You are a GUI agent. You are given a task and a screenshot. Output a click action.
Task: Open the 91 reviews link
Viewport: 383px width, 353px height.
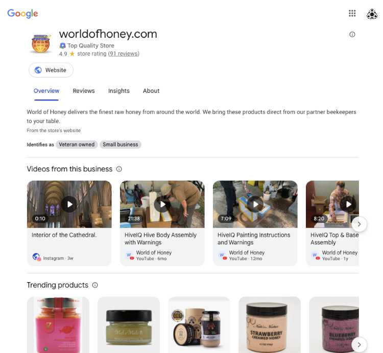tap(124, 54)
